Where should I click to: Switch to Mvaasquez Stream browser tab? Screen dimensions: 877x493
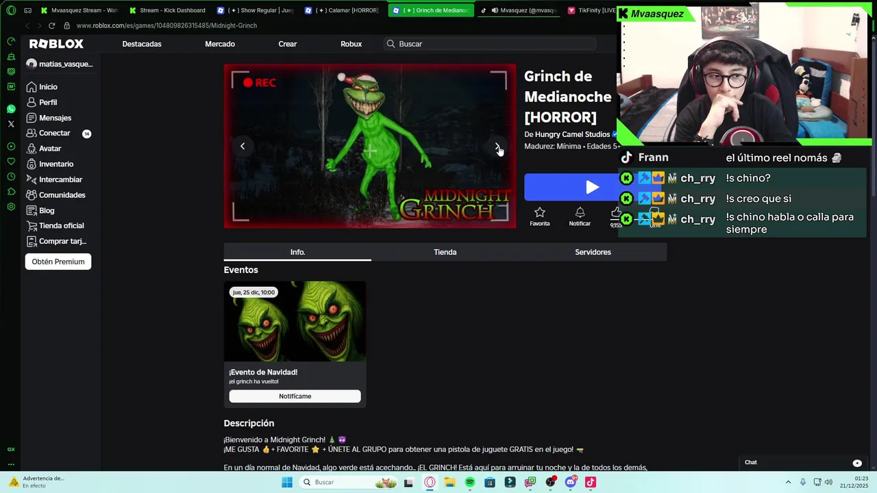(79, 10)
